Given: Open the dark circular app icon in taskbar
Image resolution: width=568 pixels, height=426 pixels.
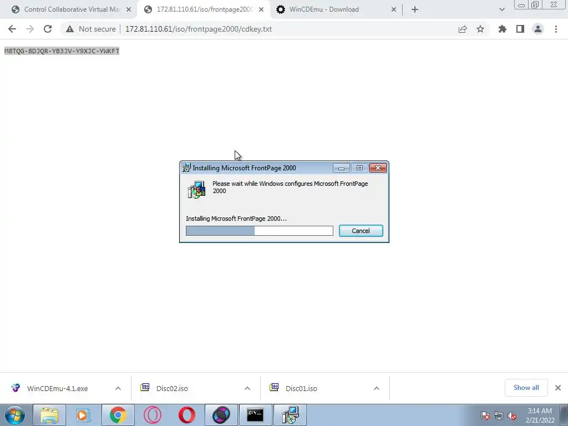Looking at the screenshot, I should tap(221, 415).
